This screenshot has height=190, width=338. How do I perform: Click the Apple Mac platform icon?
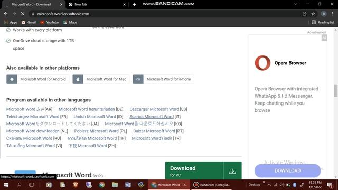pos(78,79)
